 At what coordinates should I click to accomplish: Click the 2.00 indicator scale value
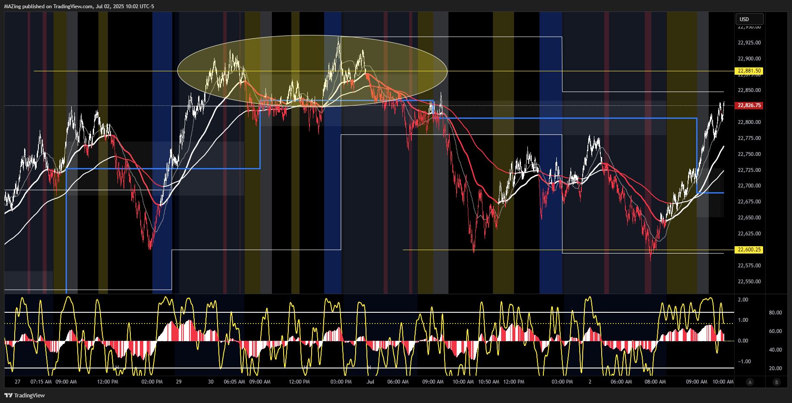click(x=743, y=300)
